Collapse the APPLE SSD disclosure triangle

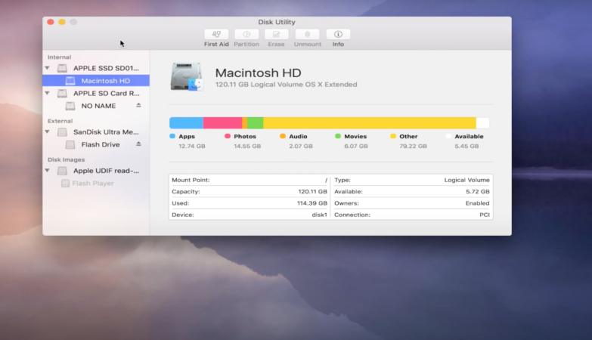[x=47, y=68]
